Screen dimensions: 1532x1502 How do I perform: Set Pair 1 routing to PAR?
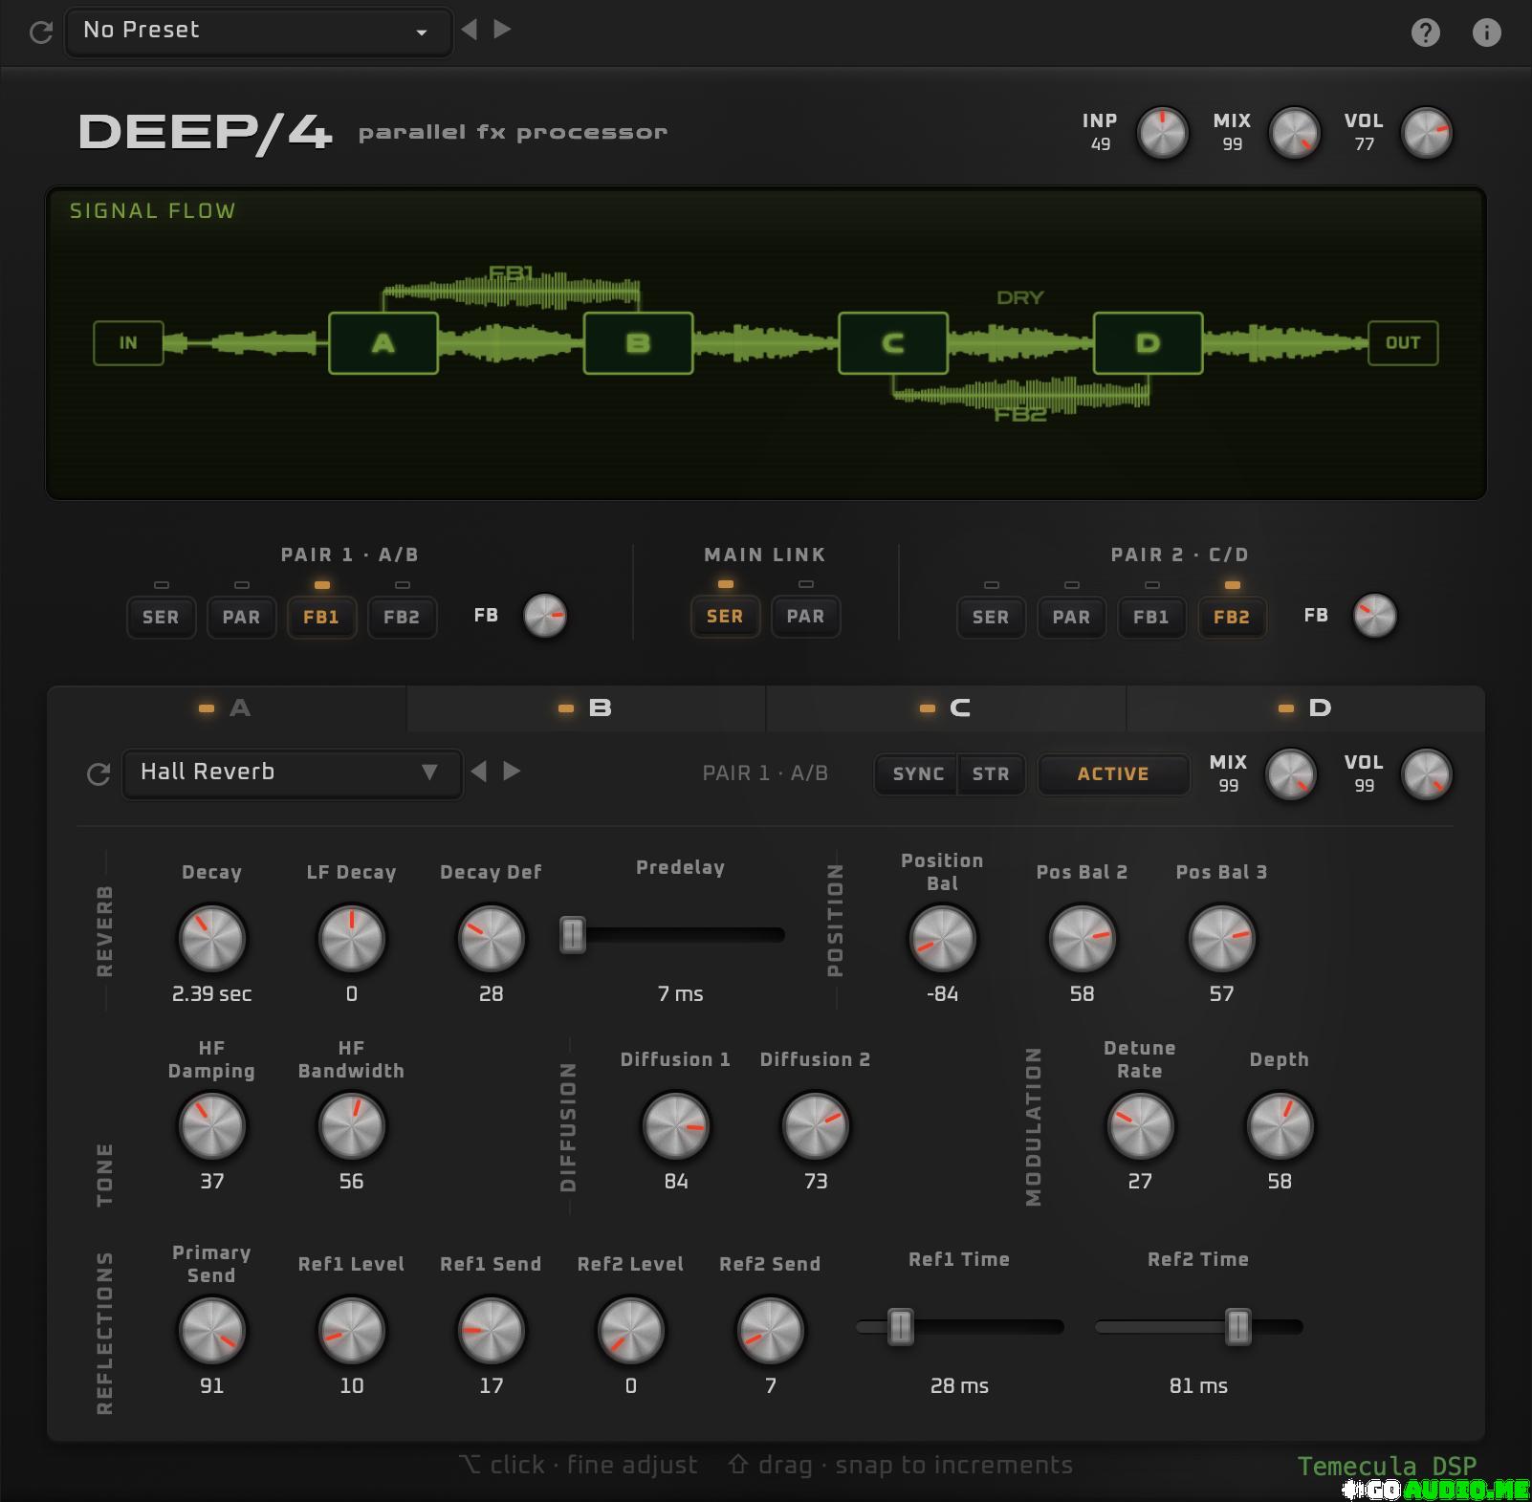[x=241, y=617]
